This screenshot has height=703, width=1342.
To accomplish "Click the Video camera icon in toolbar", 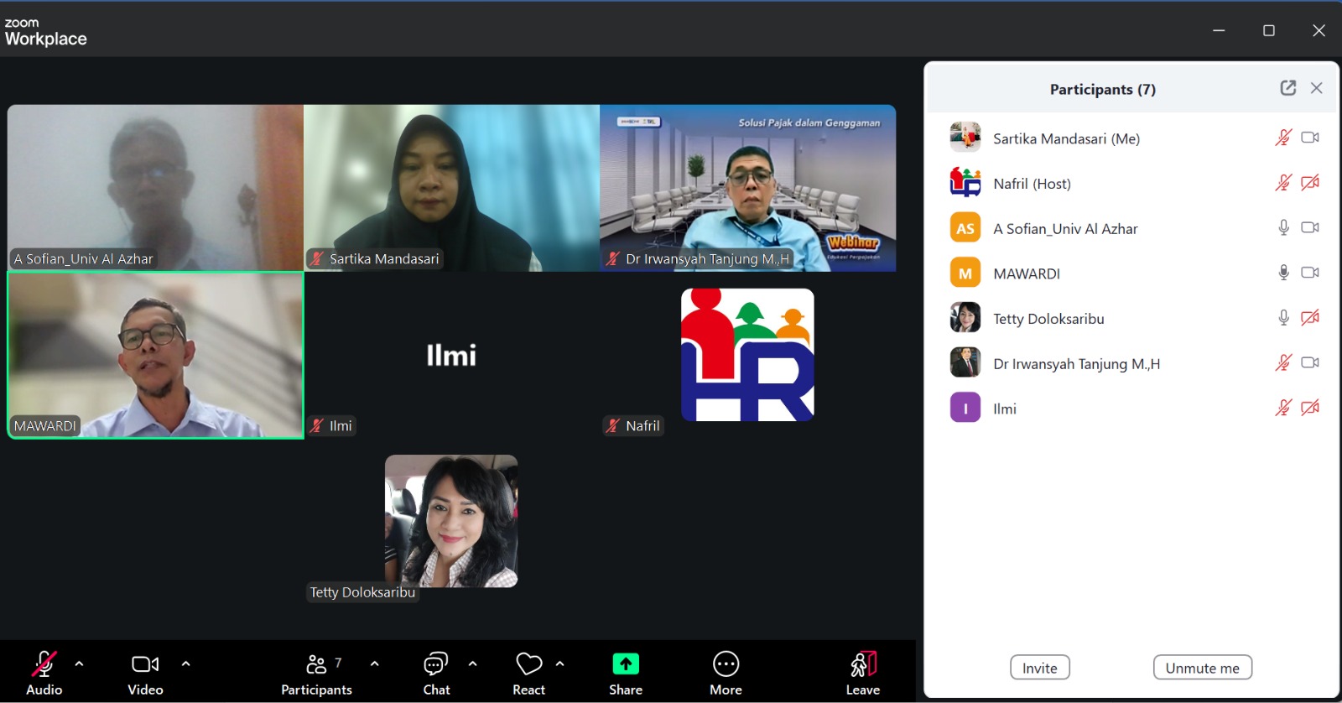I will [x=145, y=664].
